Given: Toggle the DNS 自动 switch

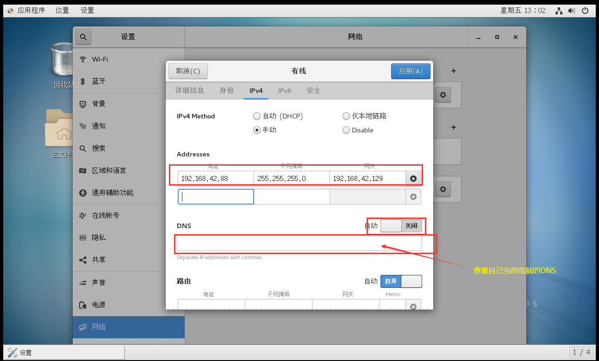Looking at the screenshot, I should tap(401, 226).
